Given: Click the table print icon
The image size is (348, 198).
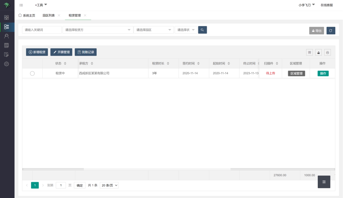Looking at the screenshot, I should click(x=327, y=52).
